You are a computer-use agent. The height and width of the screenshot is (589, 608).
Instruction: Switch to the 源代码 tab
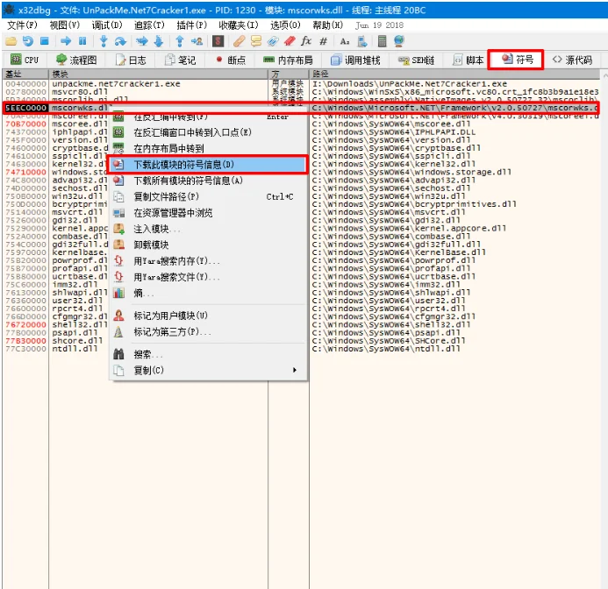572,60
